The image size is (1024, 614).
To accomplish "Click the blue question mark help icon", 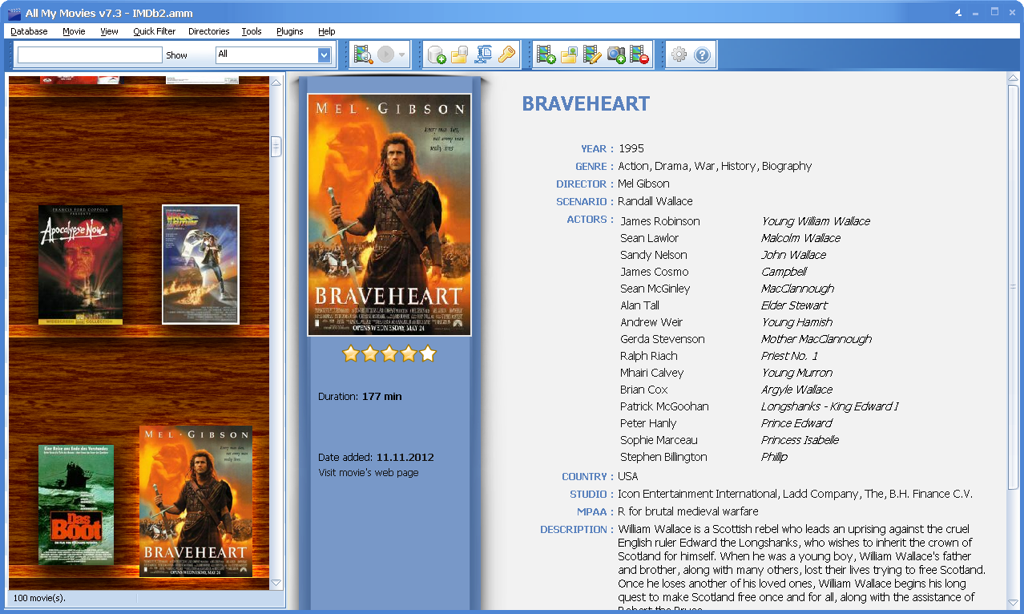I will click(x=703, y=55).
